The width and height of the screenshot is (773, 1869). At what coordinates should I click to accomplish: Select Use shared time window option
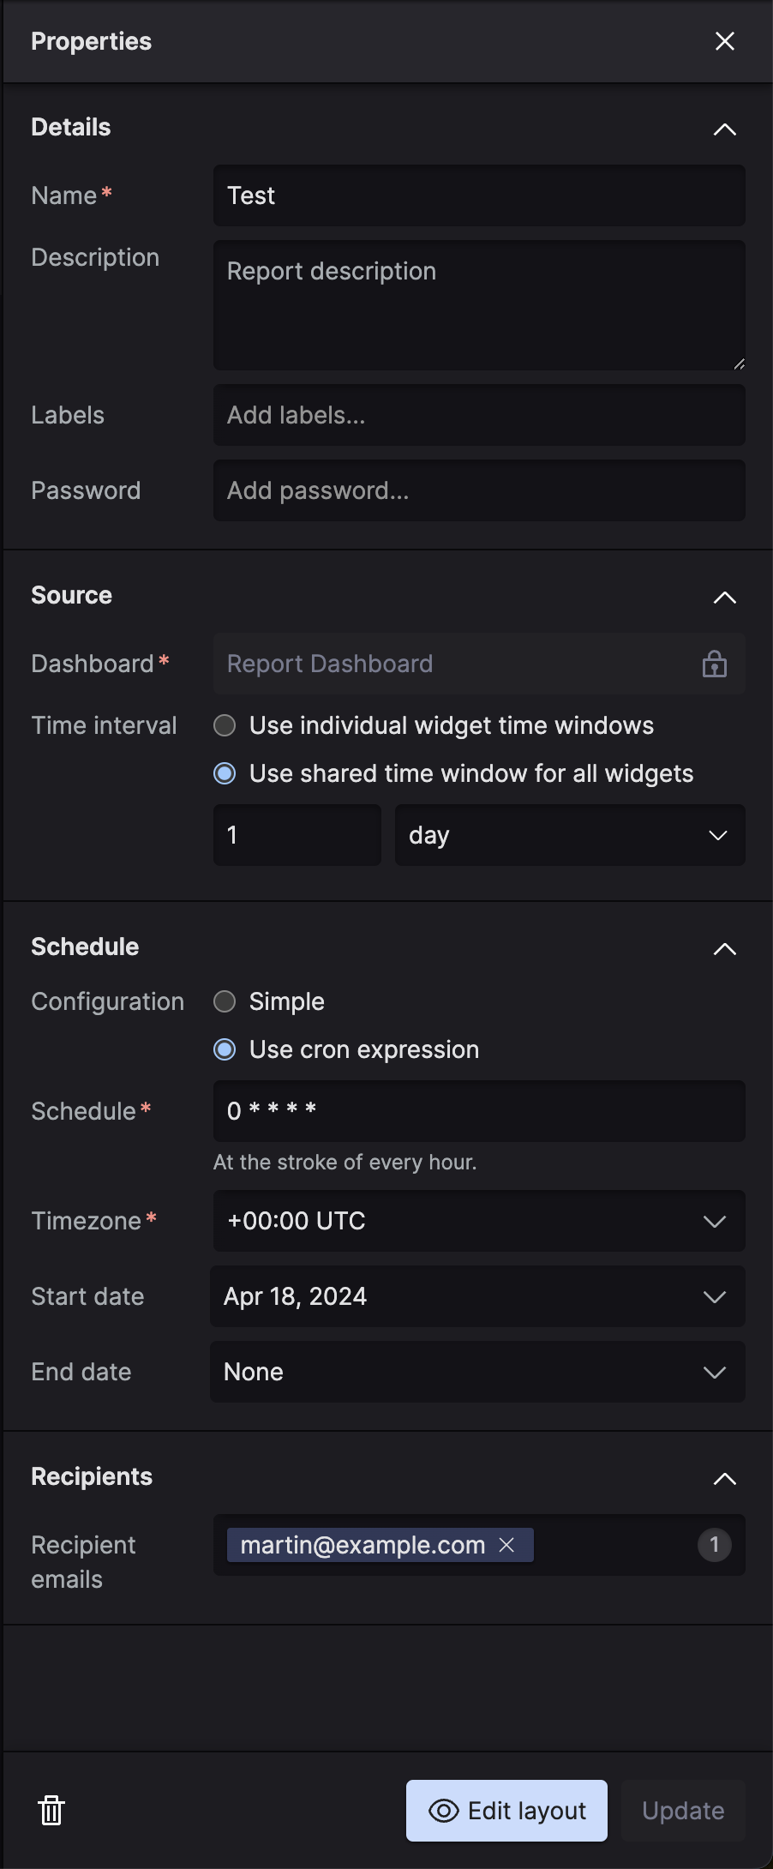tap(225, 773)
